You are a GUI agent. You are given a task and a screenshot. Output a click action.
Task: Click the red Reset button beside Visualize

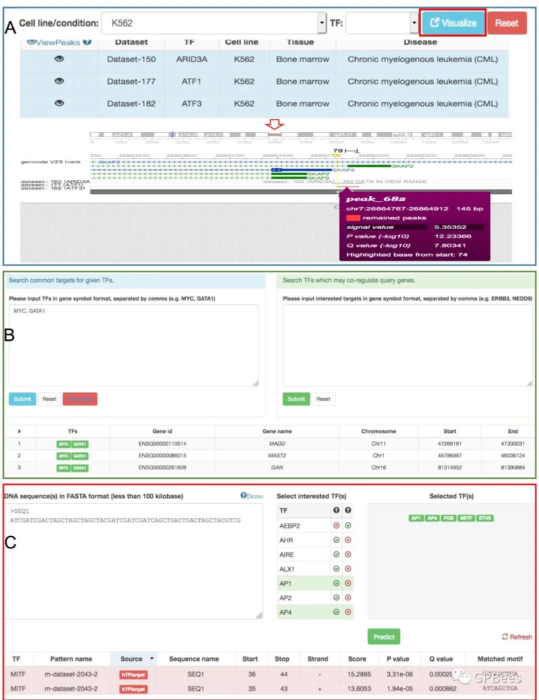(x=507, y=23)
